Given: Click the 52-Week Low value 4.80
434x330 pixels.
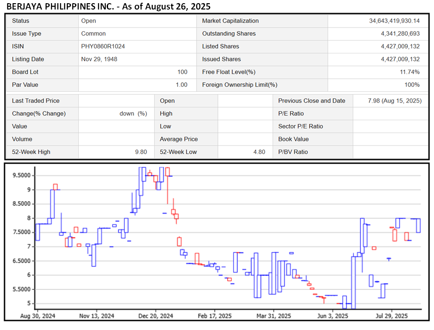Looking at the screenshot, I should pyautogui.click(x=259, y=152).
